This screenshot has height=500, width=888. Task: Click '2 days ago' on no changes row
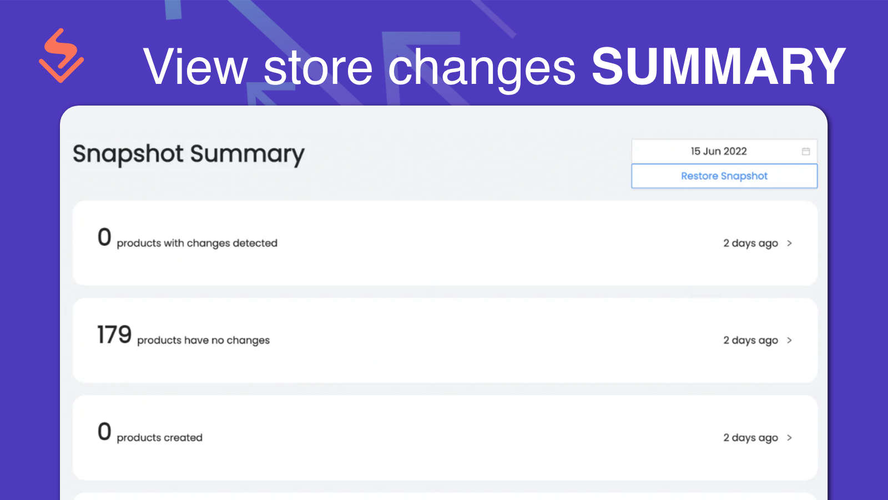(x=750, y=341)
